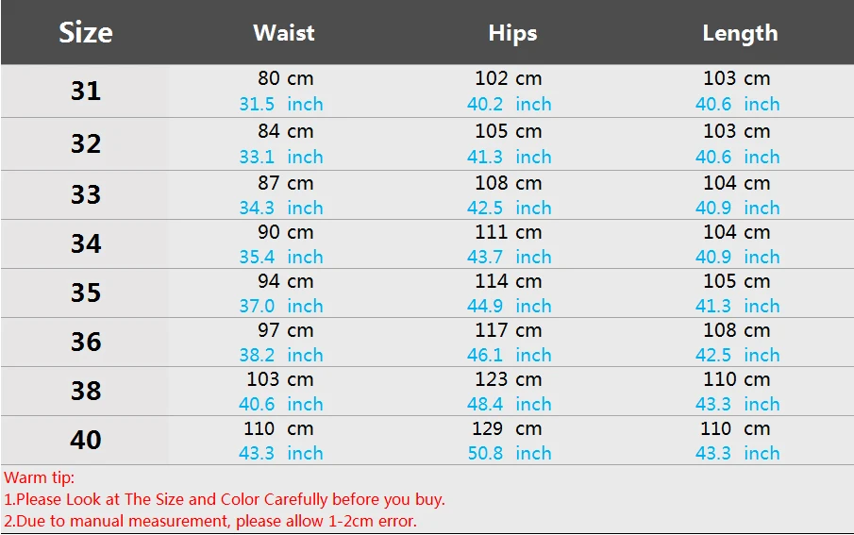
Task: Click the 80 cm waist value
Action: click(285, 78)
